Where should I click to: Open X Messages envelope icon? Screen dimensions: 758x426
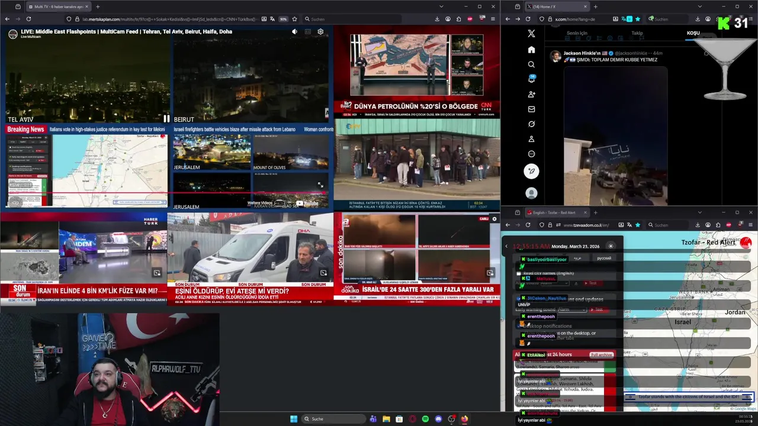tap(531, 109)
